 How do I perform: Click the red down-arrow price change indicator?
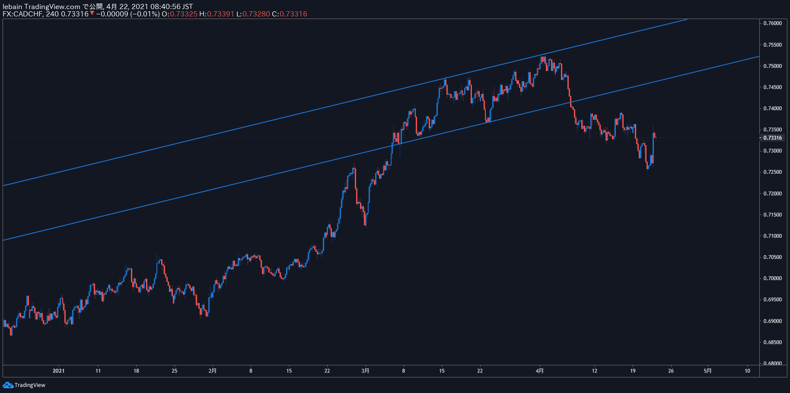92,13
